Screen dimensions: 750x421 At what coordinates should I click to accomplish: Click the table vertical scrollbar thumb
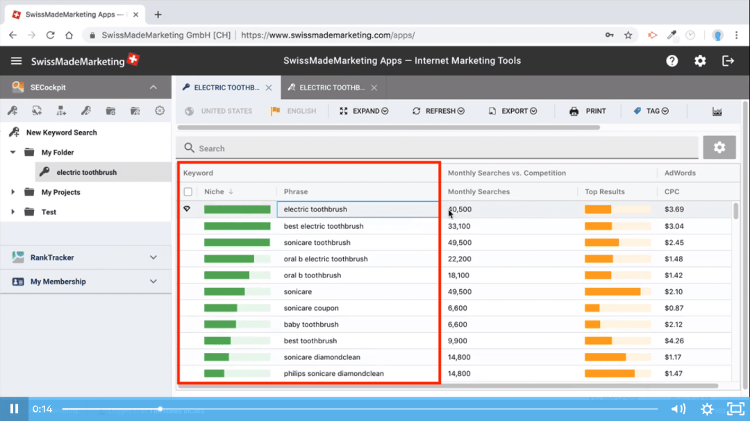735,211
